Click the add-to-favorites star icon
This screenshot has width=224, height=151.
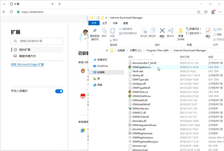[x=199, y=12]
